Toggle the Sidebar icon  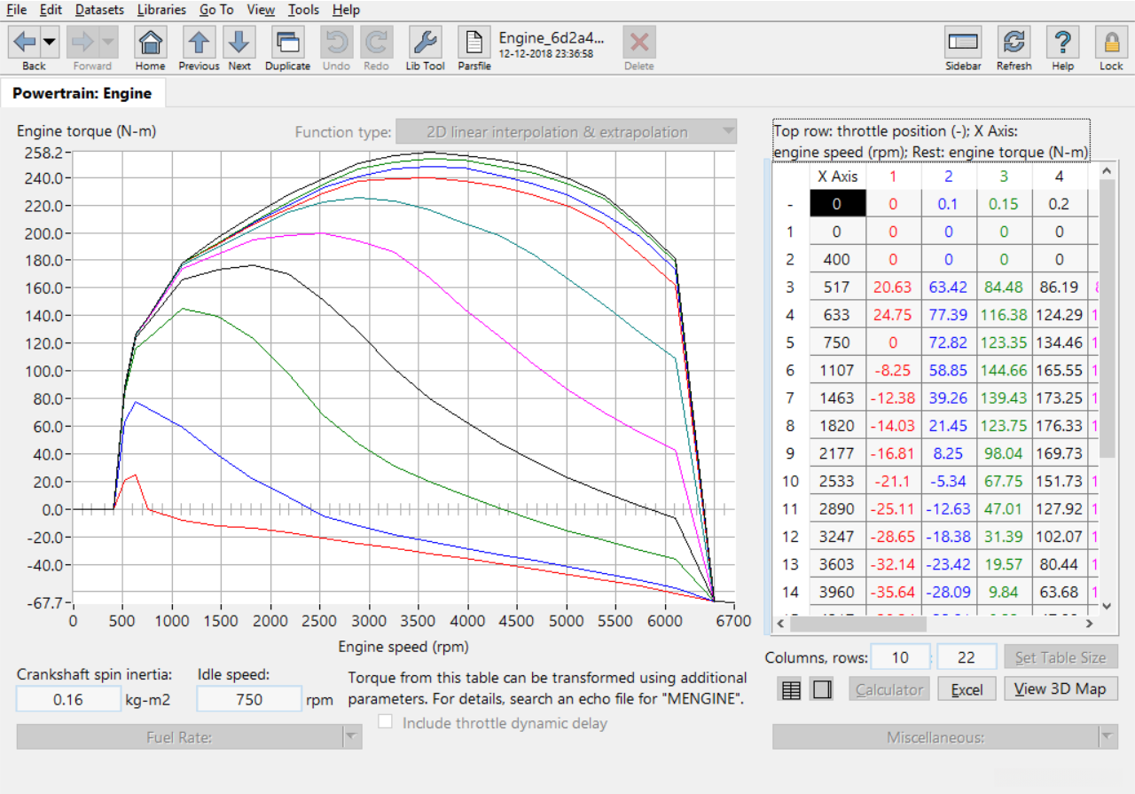click(963, 43)
